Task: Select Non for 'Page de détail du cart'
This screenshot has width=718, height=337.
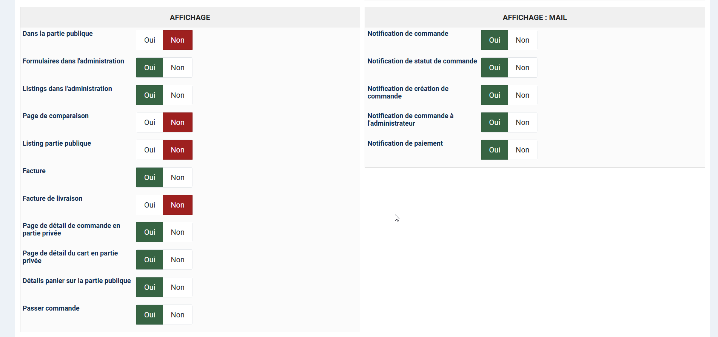Action: (177, 260)
